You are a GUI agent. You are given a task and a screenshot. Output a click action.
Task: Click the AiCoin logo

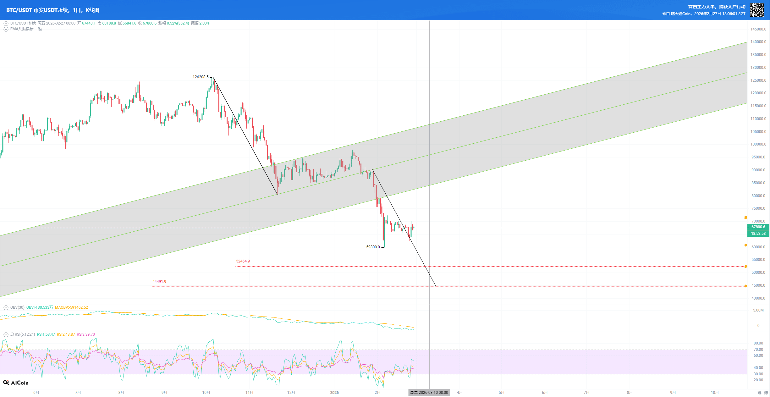[16, 383]
